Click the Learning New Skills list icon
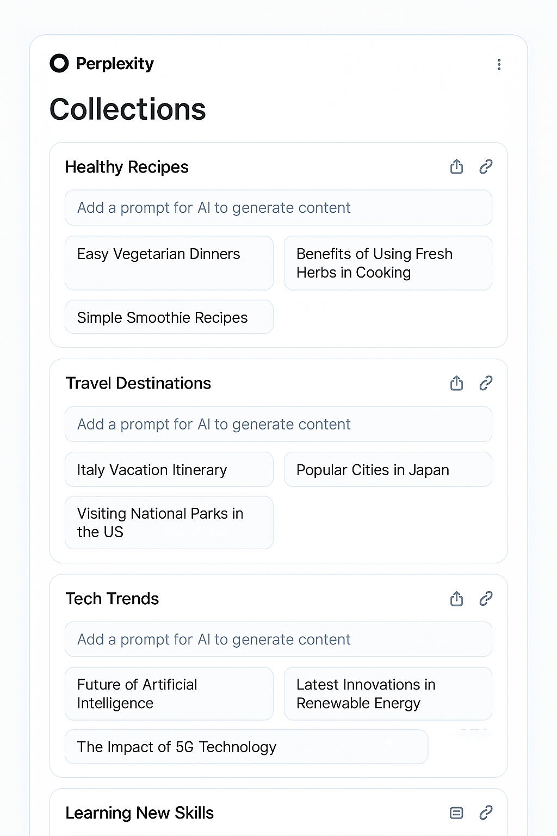Screen dimensions: 557x836 (x=457, y=813)
